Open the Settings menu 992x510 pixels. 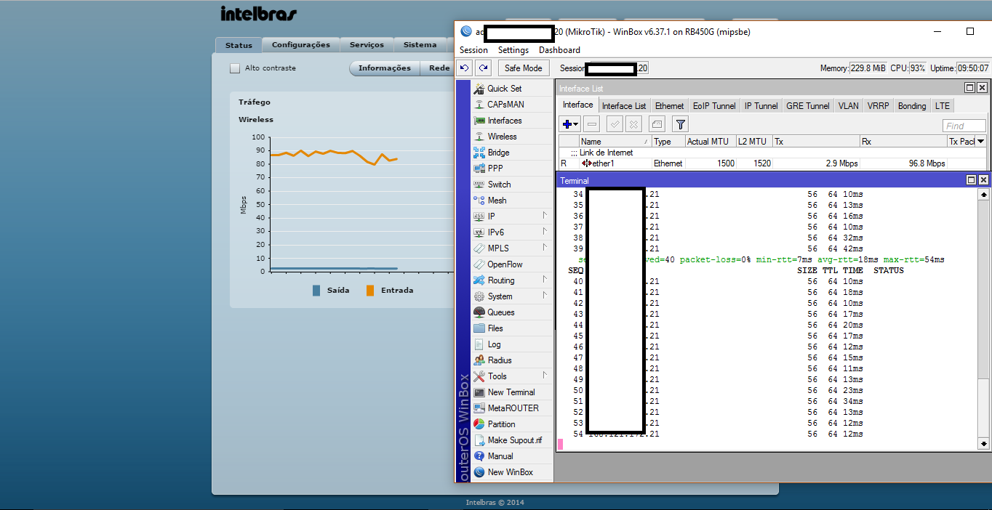tap(513, 50)
